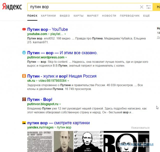Image resolution: width=160 pixels, height=152 pixels.
Task: Click the Пожаловаться link
Action: [x=140, y=128]
